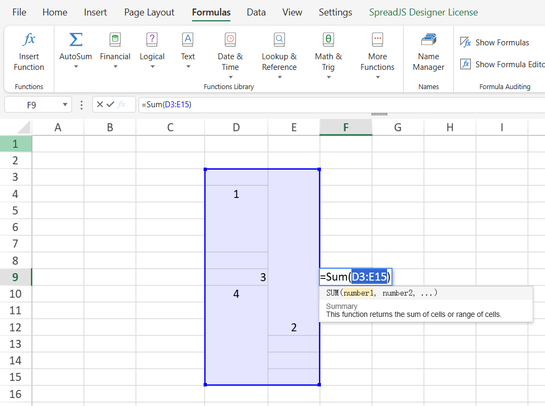Click inside the formula bar input

pos(320,105)
